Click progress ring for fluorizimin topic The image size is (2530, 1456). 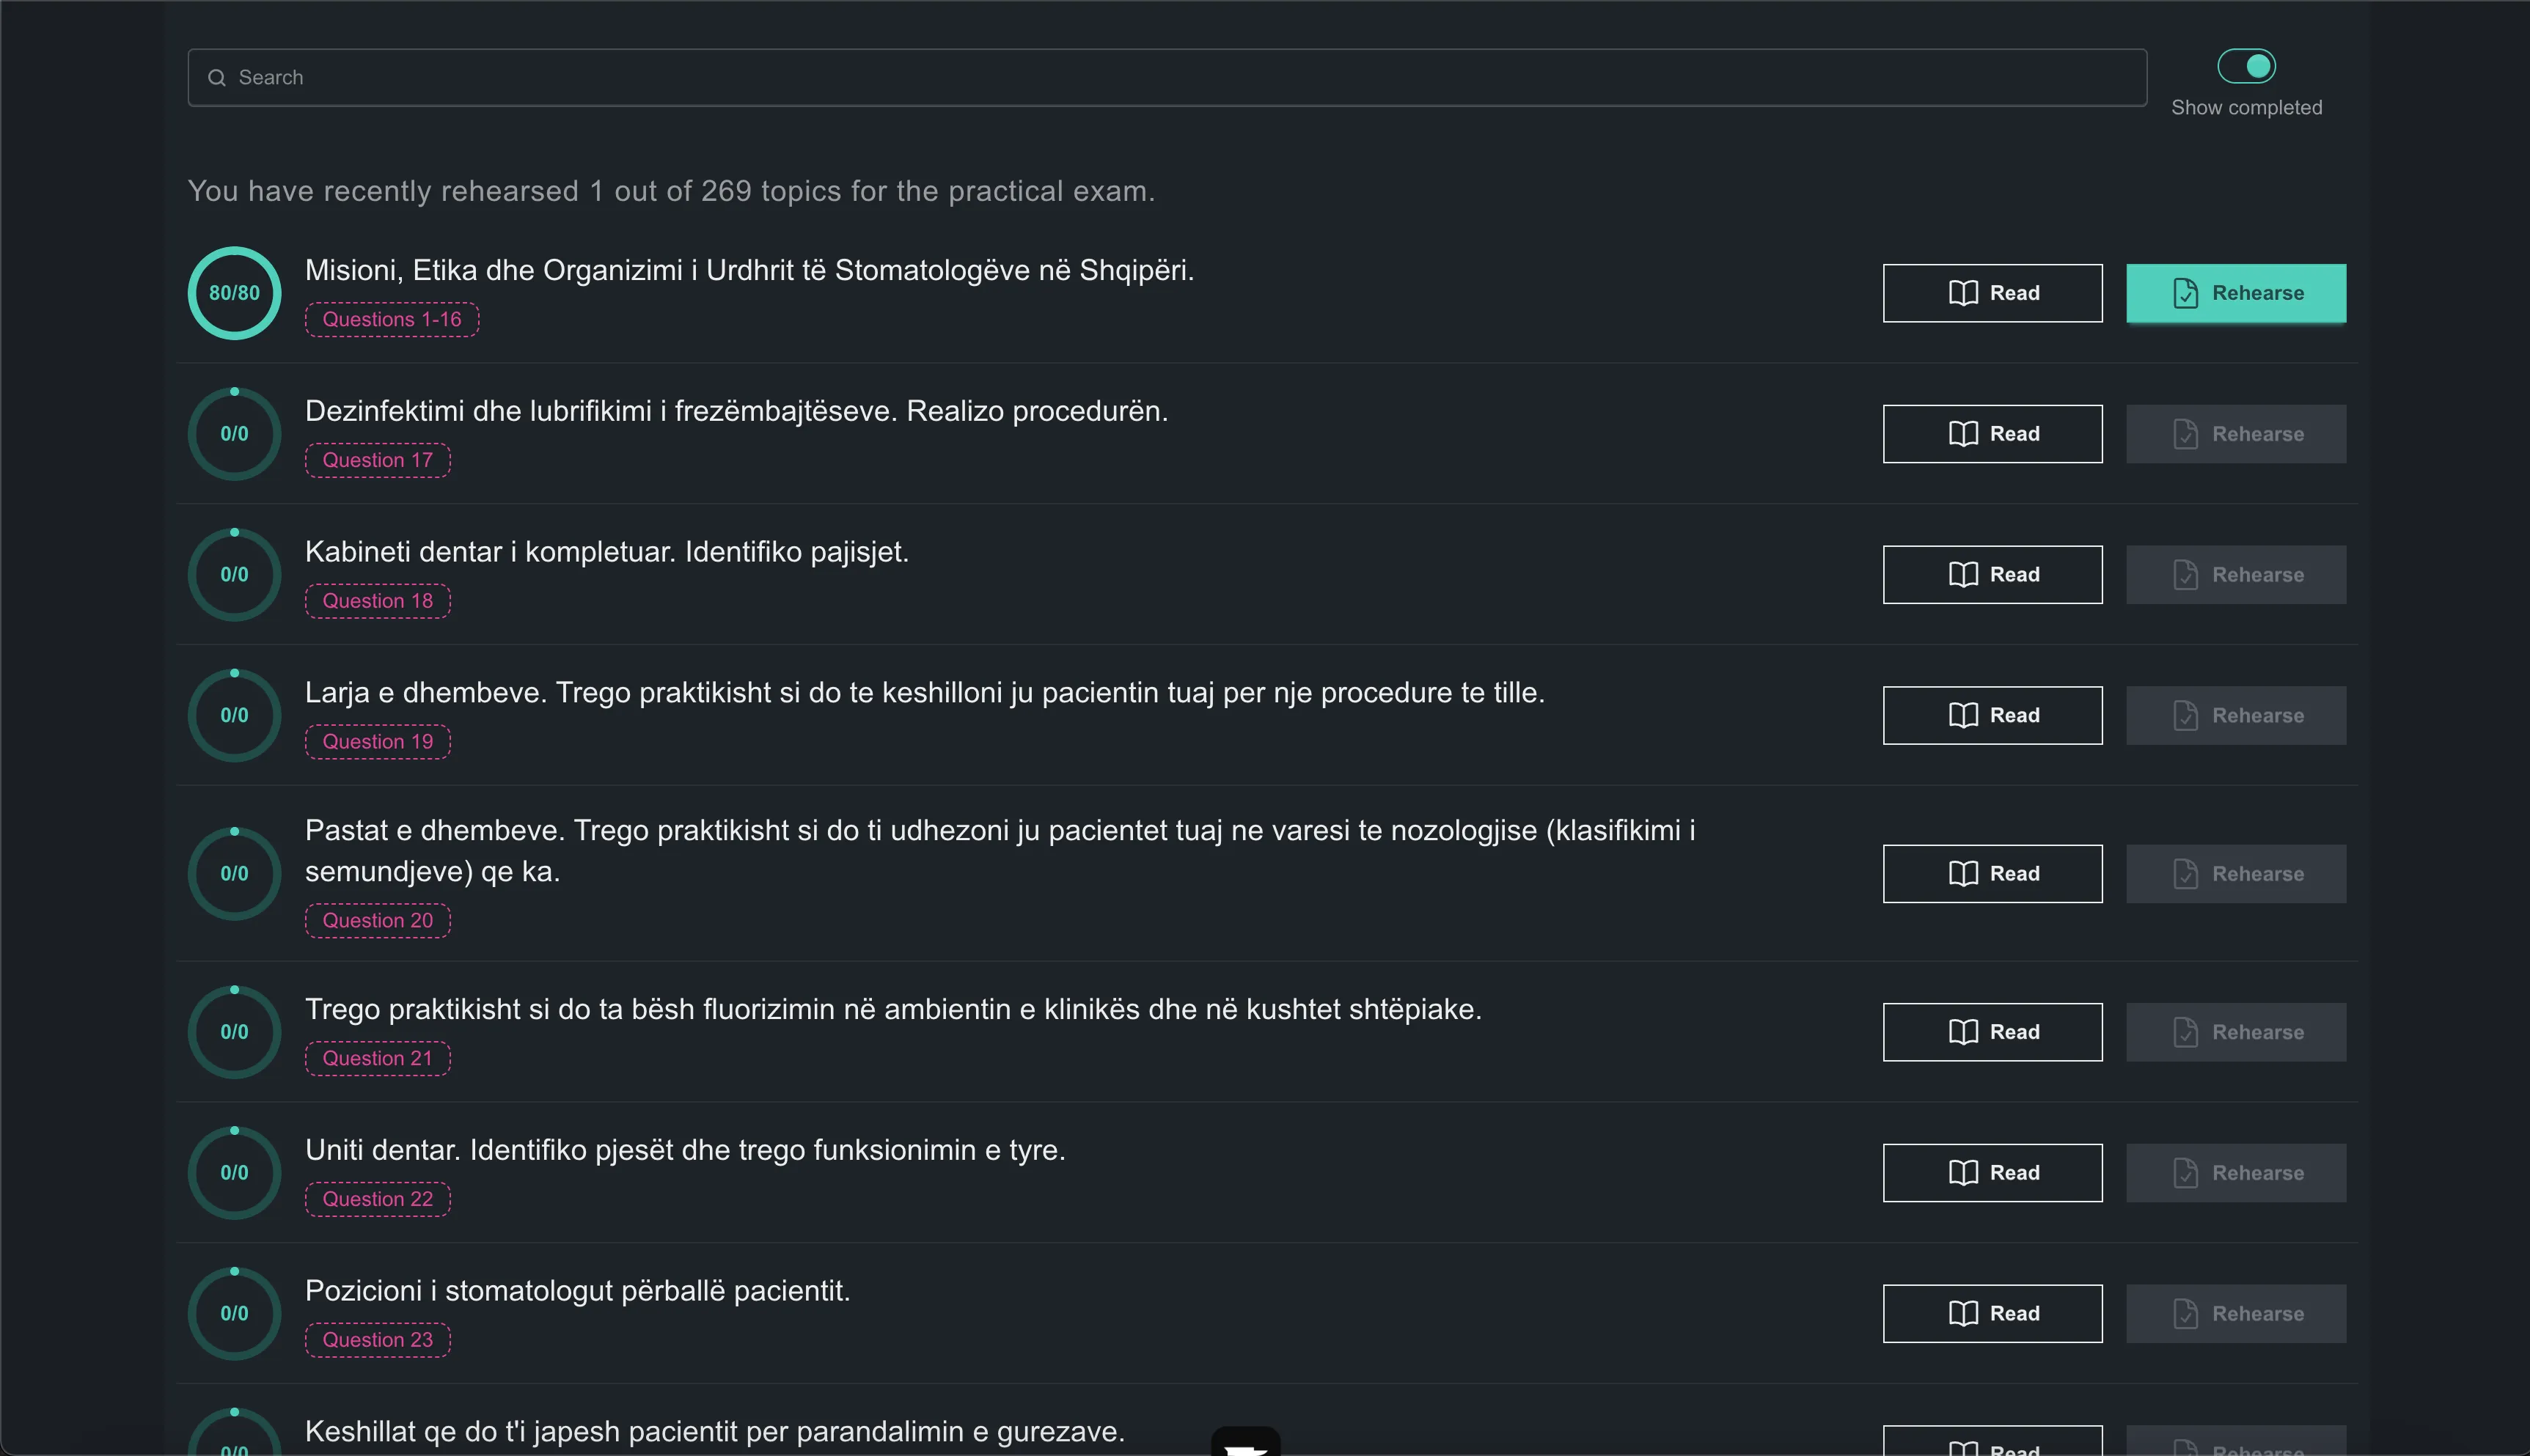click(x=234, y=1032)
